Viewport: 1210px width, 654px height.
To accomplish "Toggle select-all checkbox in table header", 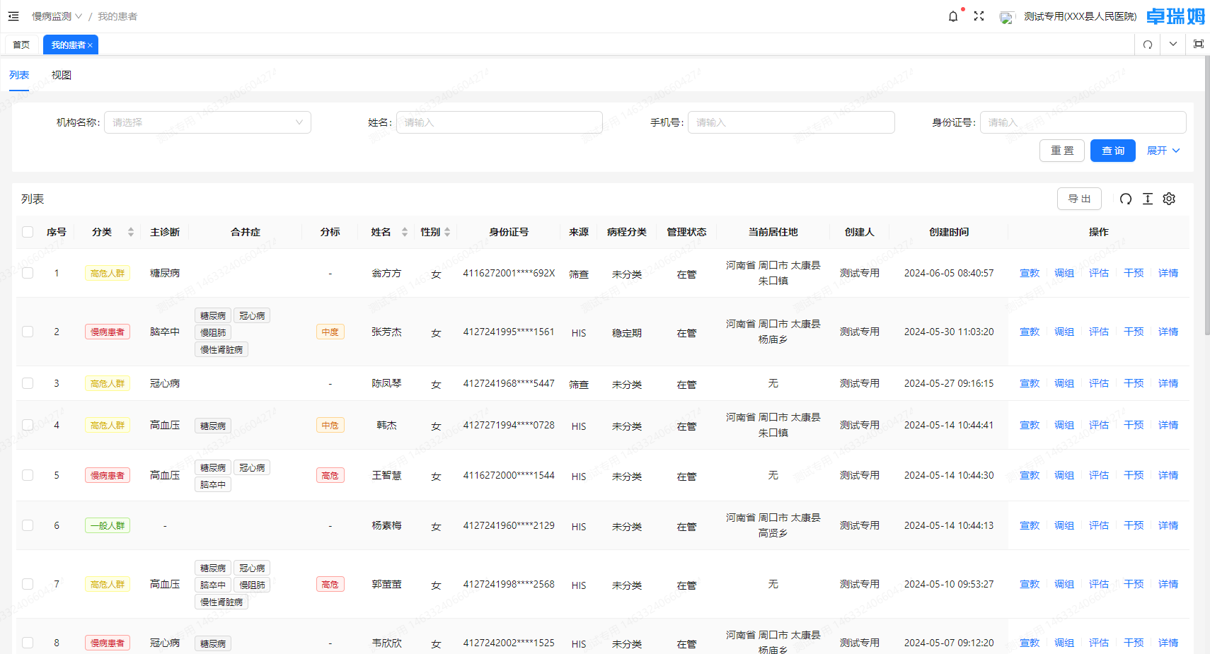I will (28, 232).
